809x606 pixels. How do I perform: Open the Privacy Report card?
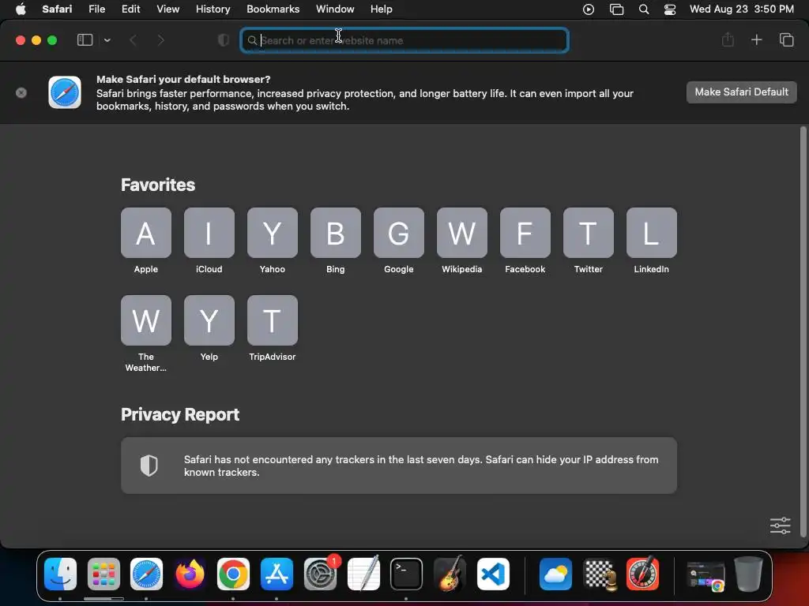click(x=399, y=466)
